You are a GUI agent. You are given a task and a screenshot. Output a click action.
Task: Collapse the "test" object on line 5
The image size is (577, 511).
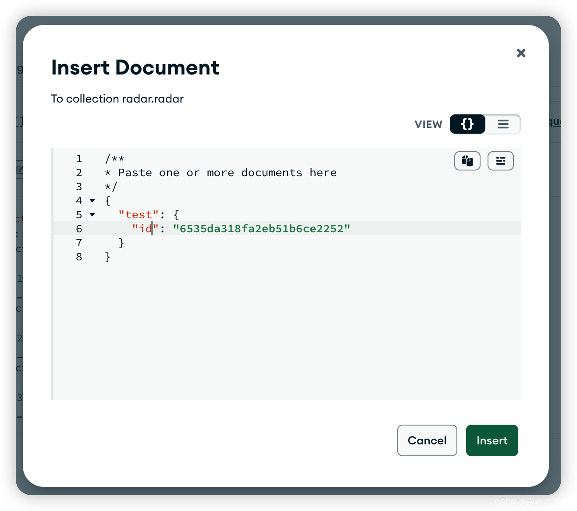[x=92, y=215]
